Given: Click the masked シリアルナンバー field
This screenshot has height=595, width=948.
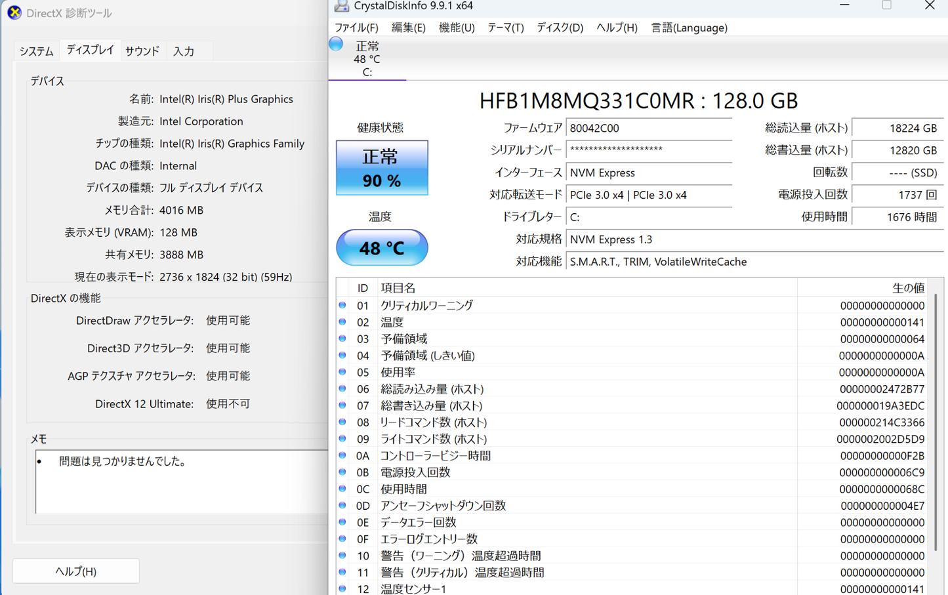Looking at the screenshot, I should click(649, 150).
